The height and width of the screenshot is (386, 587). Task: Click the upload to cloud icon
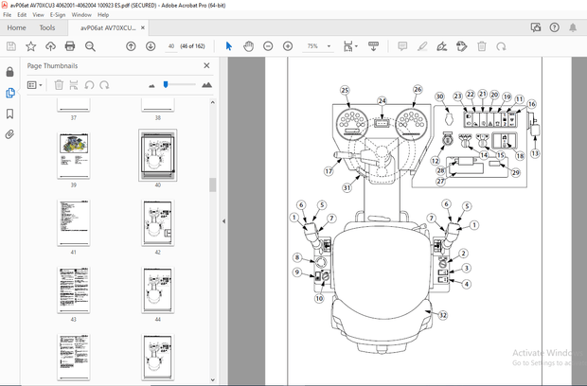pos(50,46)
